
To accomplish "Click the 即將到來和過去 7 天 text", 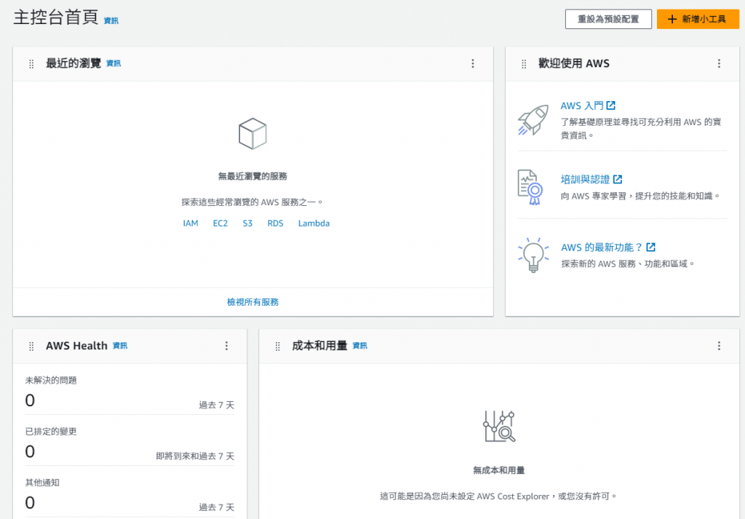I will [195, 456].
